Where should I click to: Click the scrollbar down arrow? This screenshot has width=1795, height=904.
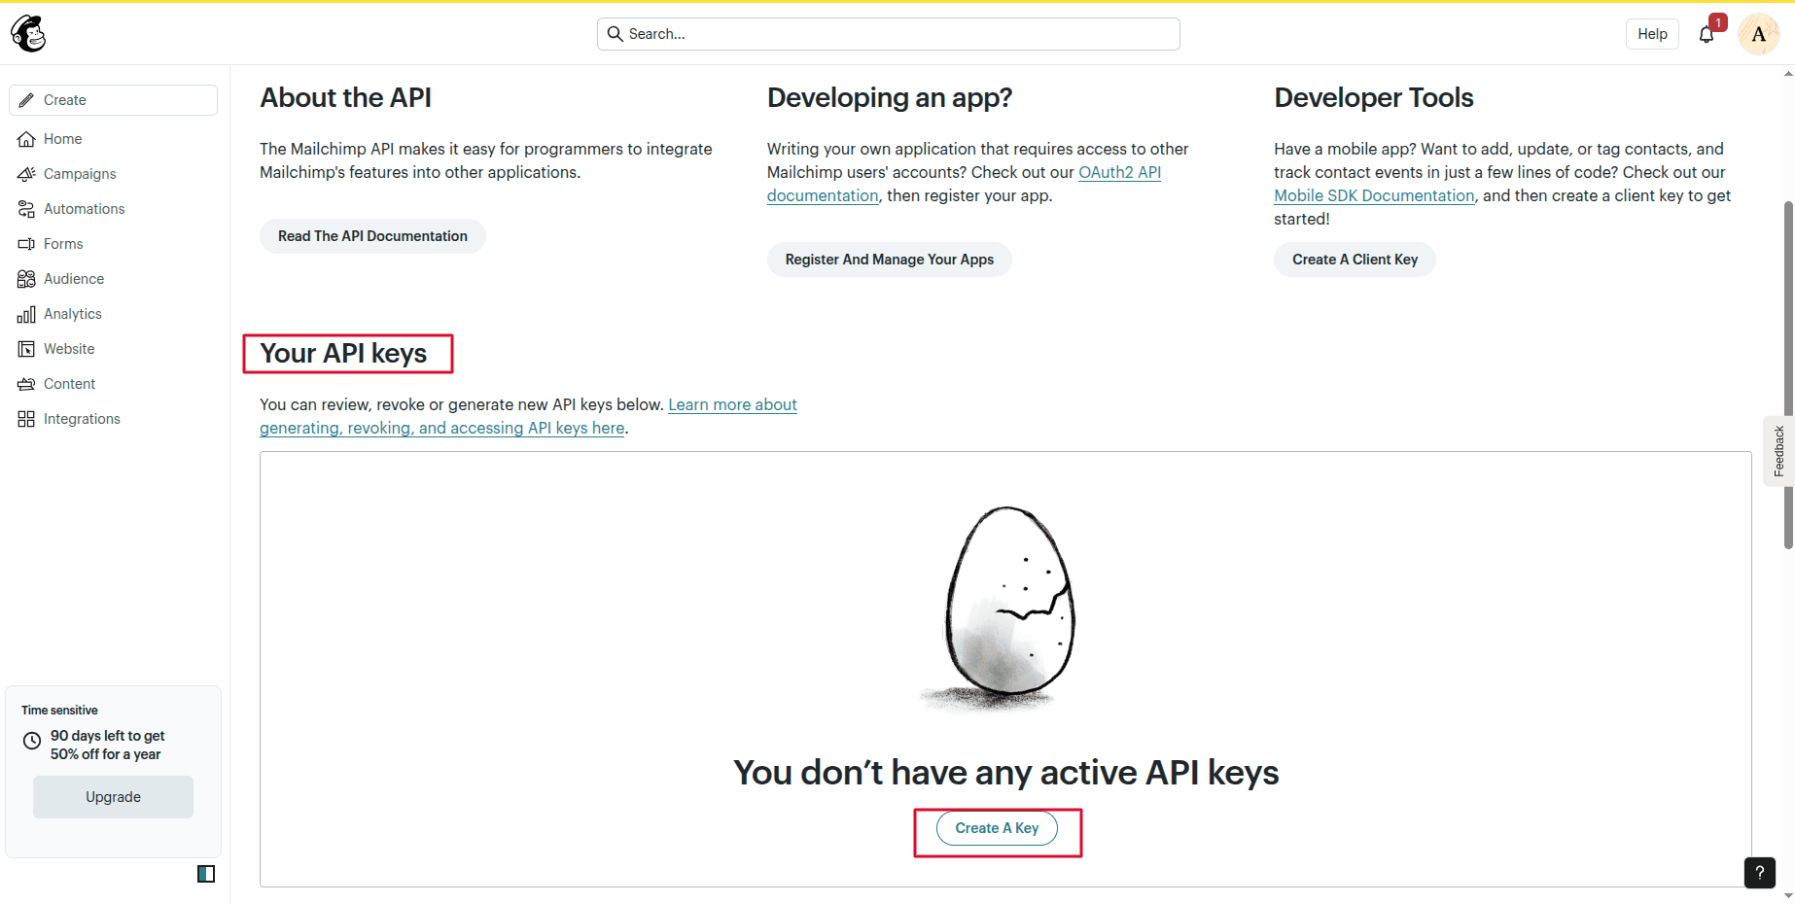click(x=1788, y=896)
